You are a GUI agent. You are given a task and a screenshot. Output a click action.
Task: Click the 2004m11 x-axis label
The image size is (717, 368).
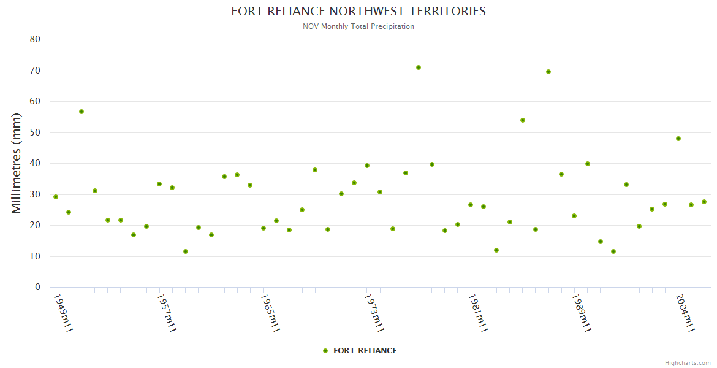[x=685, y=313]
